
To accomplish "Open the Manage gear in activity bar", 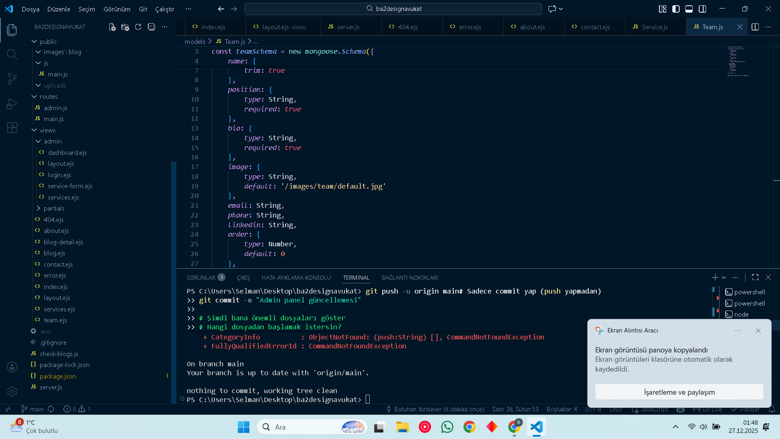I will (12, 391).
